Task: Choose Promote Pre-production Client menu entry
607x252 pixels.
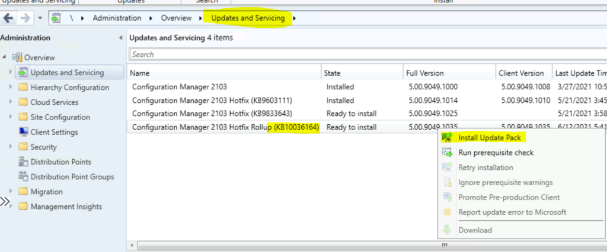Action: pyautogui.click(x=509, y=197)
